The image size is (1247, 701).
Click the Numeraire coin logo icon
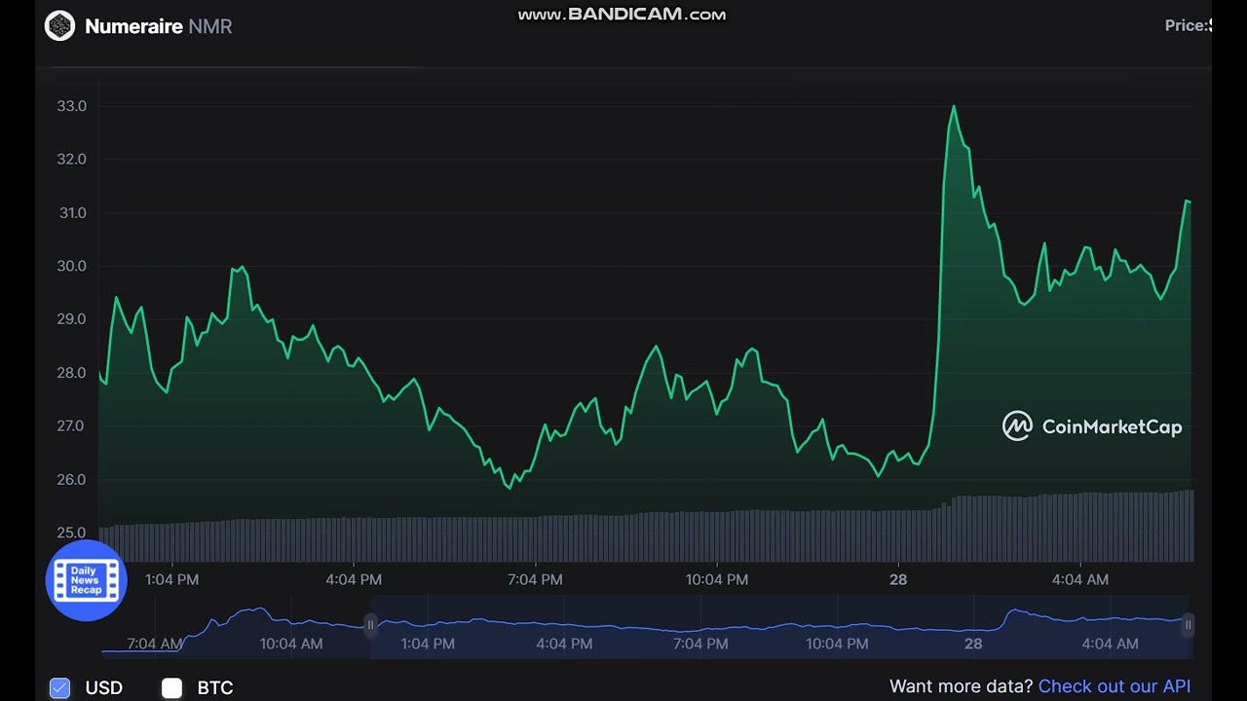point(59,25)
